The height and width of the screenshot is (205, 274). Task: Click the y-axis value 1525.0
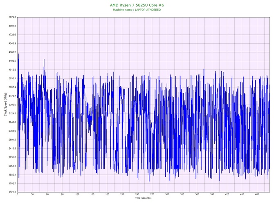(x=12, y=192)
